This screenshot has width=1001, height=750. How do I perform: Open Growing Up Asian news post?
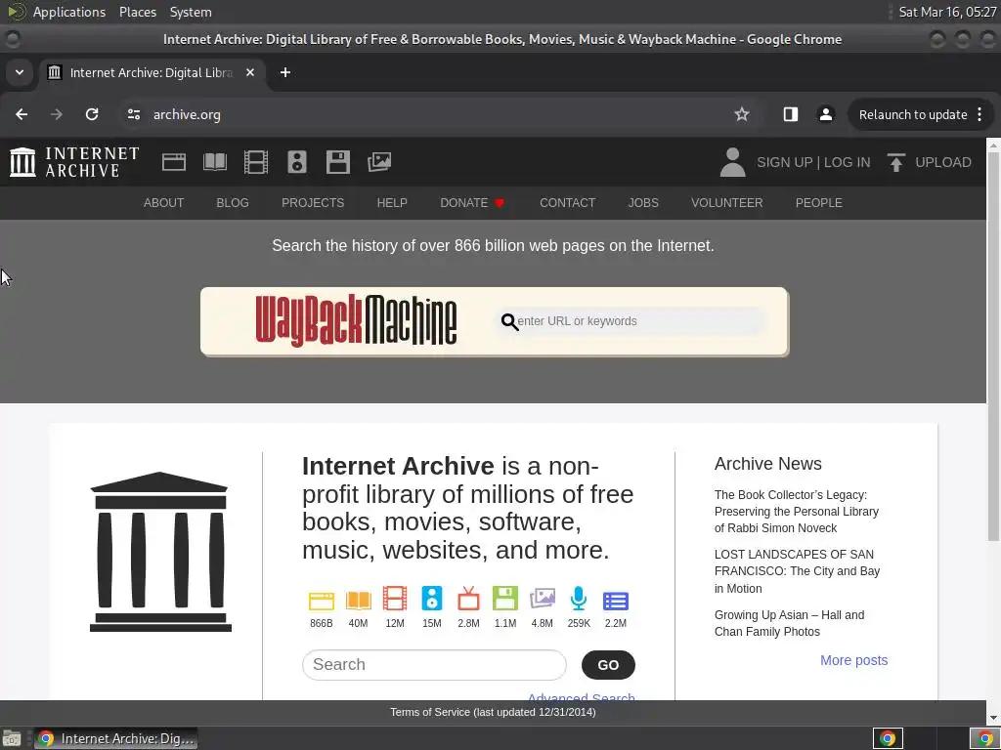pyautogui.click(x=789, y=623)
